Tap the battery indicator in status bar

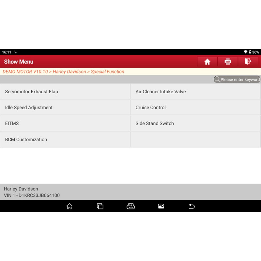[x=250, y=52]
